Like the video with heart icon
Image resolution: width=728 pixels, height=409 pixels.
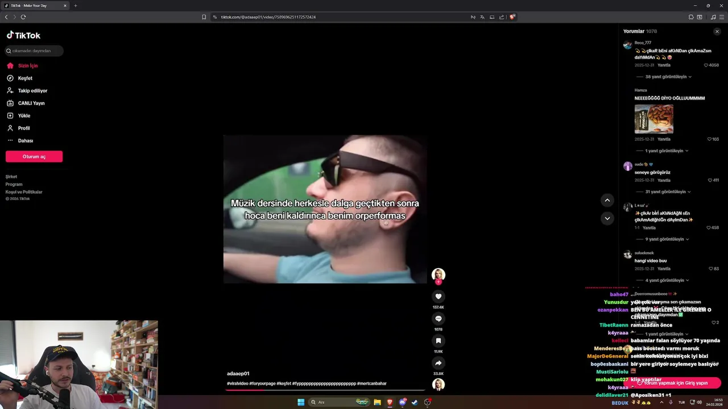click(438, 296)
